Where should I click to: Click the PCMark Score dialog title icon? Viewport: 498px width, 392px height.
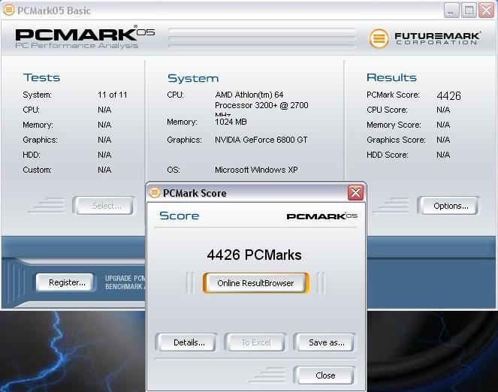(x=155, y=192)
